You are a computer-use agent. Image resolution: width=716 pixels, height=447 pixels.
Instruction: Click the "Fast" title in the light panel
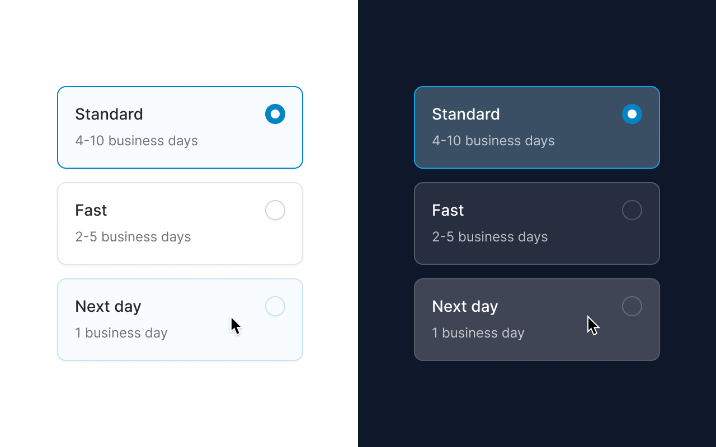[91, 210]
